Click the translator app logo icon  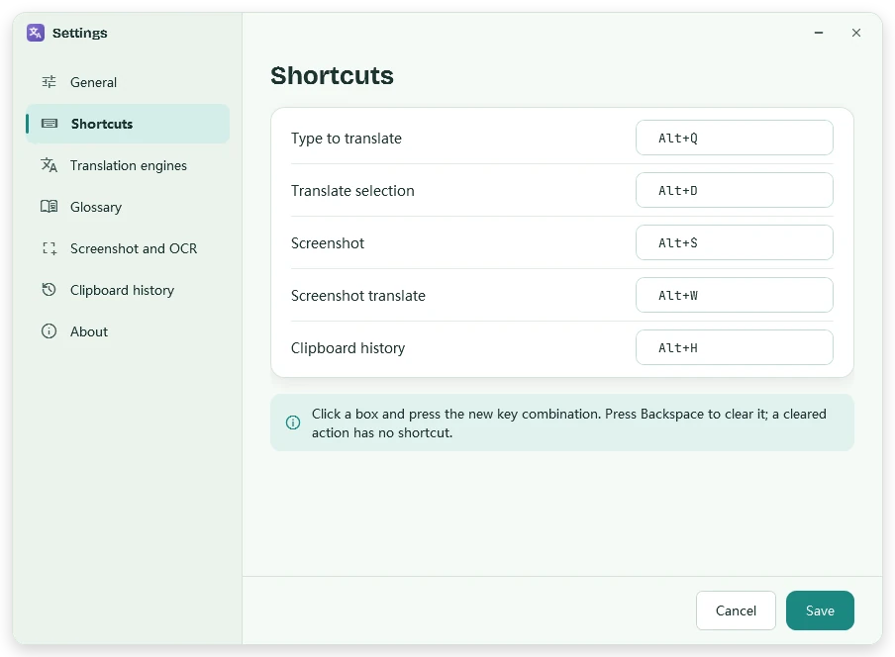(x=36, y=33)
